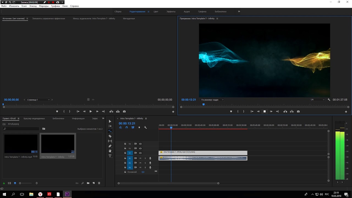Viewport: 352px width, 198px height.
Task: Click the trash icon in the Project panel
Action: (99, 183)
